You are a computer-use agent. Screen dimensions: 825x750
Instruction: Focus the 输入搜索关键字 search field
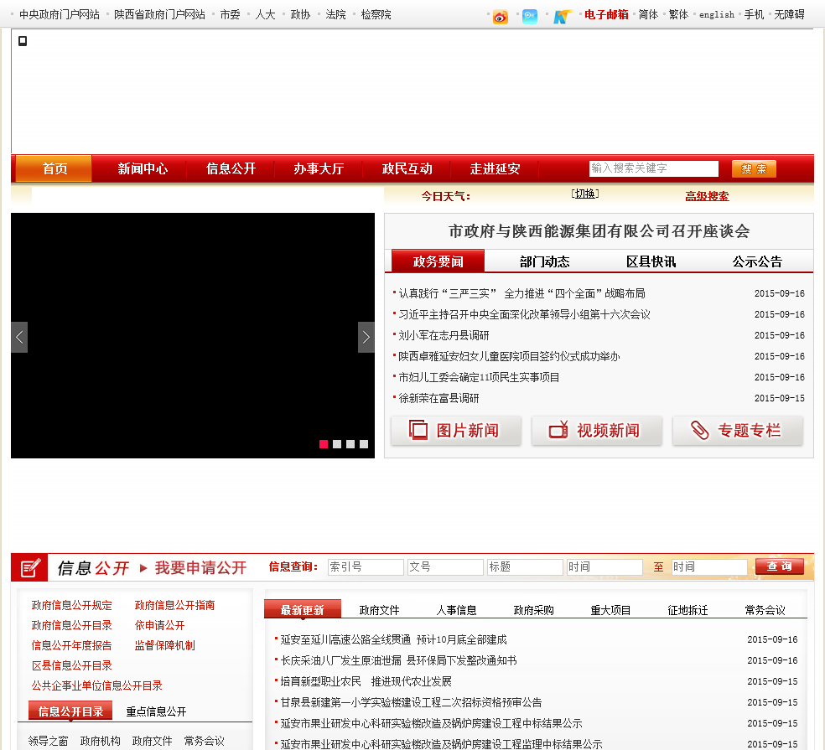653,168
